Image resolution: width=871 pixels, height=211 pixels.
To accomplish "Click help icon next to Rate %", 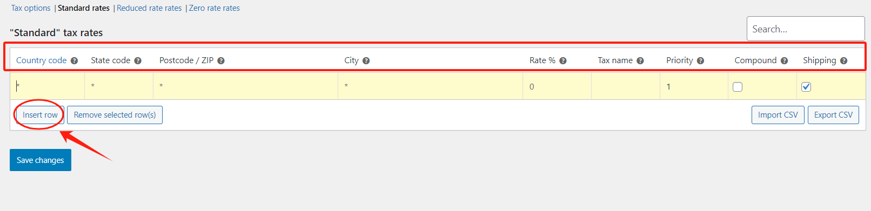I will 563,61.
